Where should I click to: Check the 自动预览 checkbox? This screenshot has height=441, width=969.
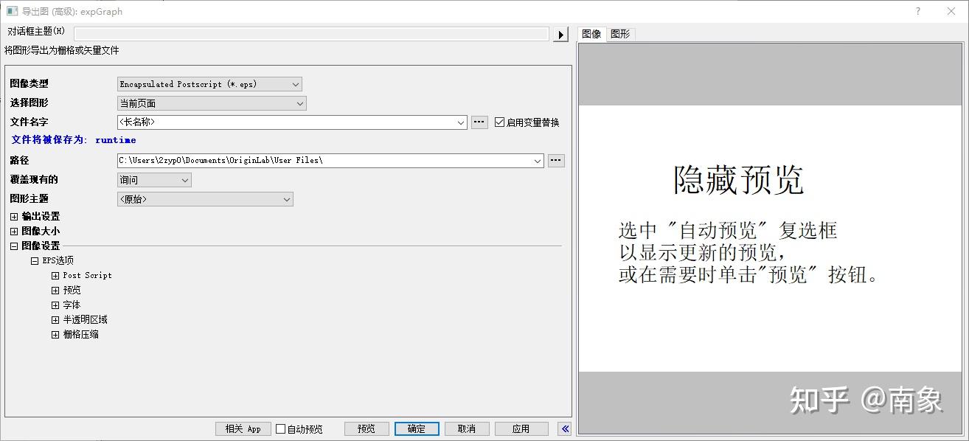282,428
